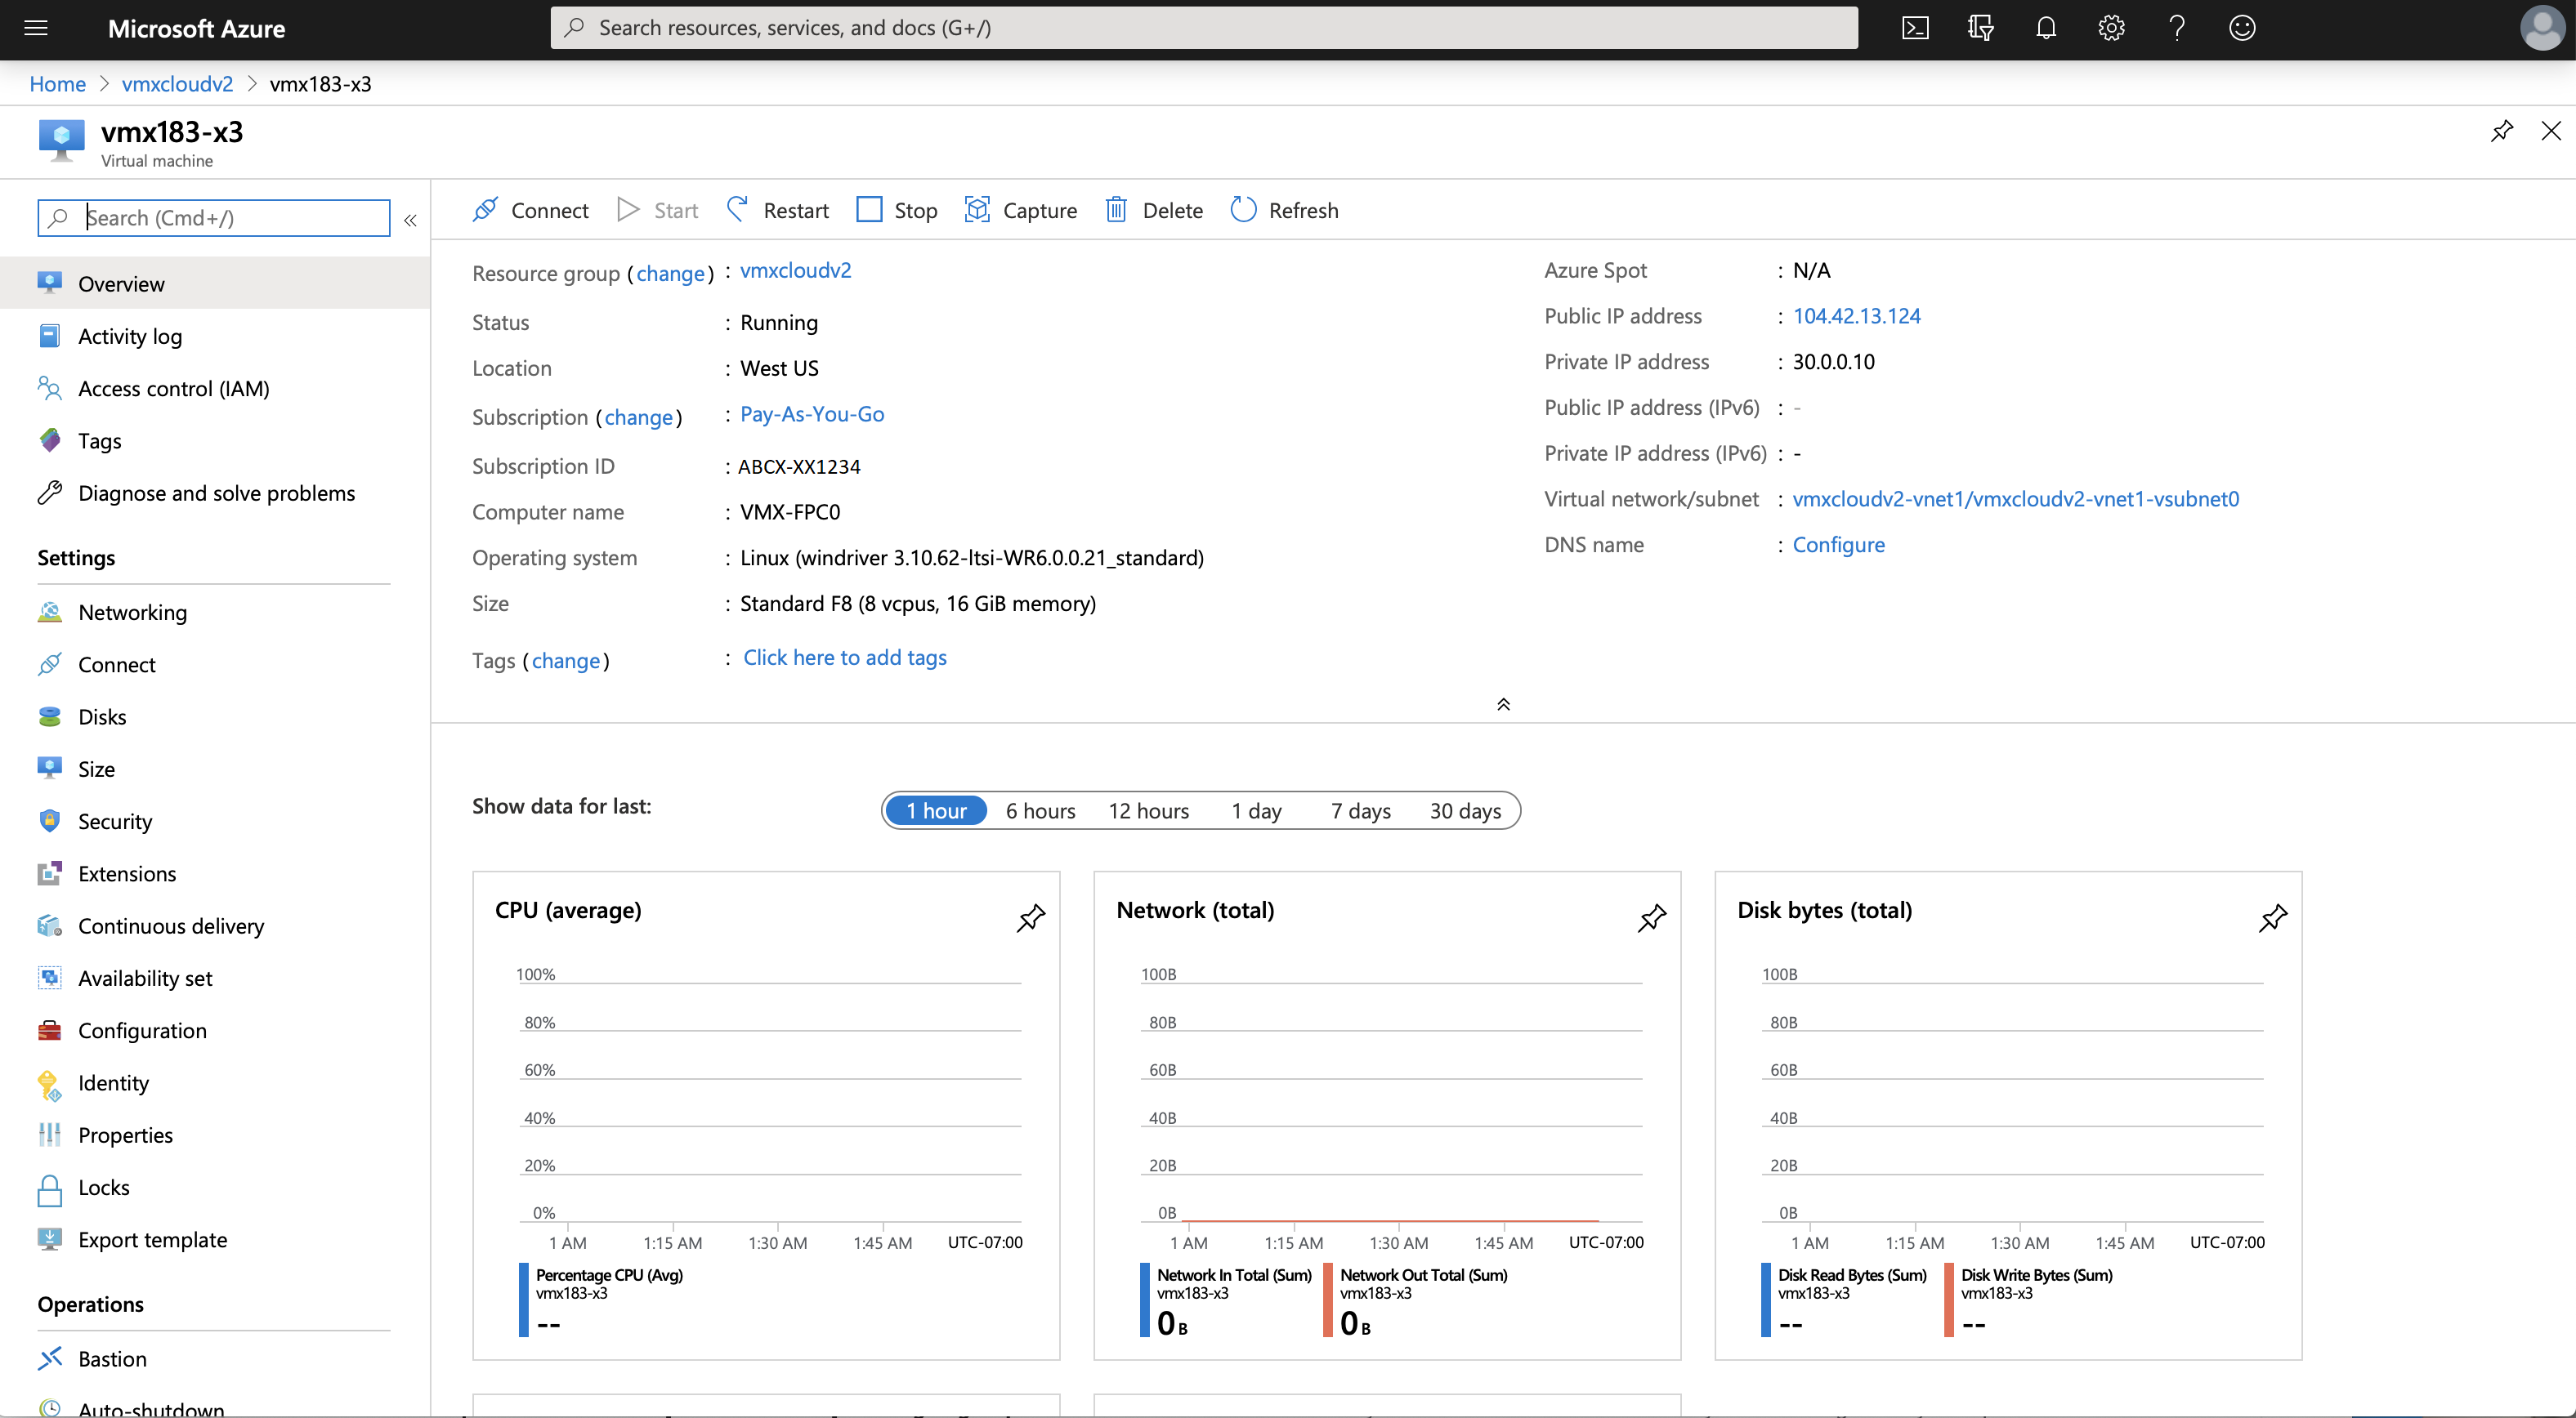2576x1418 pixels.
Task: Click the Restart VM button
Action: [x=778, y=210]
